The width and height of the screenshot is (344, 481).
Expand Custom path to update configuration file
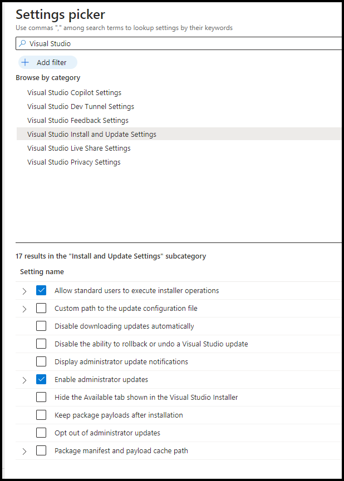24,309
